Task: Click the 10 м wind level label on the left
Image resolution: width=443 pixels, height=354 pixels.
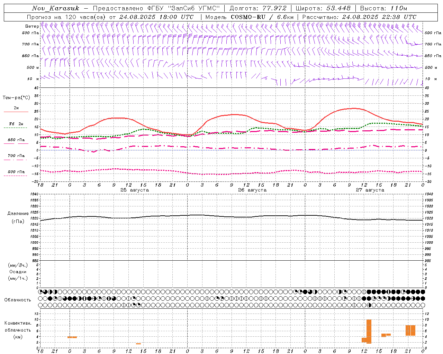Action: [x=33, y=79]
